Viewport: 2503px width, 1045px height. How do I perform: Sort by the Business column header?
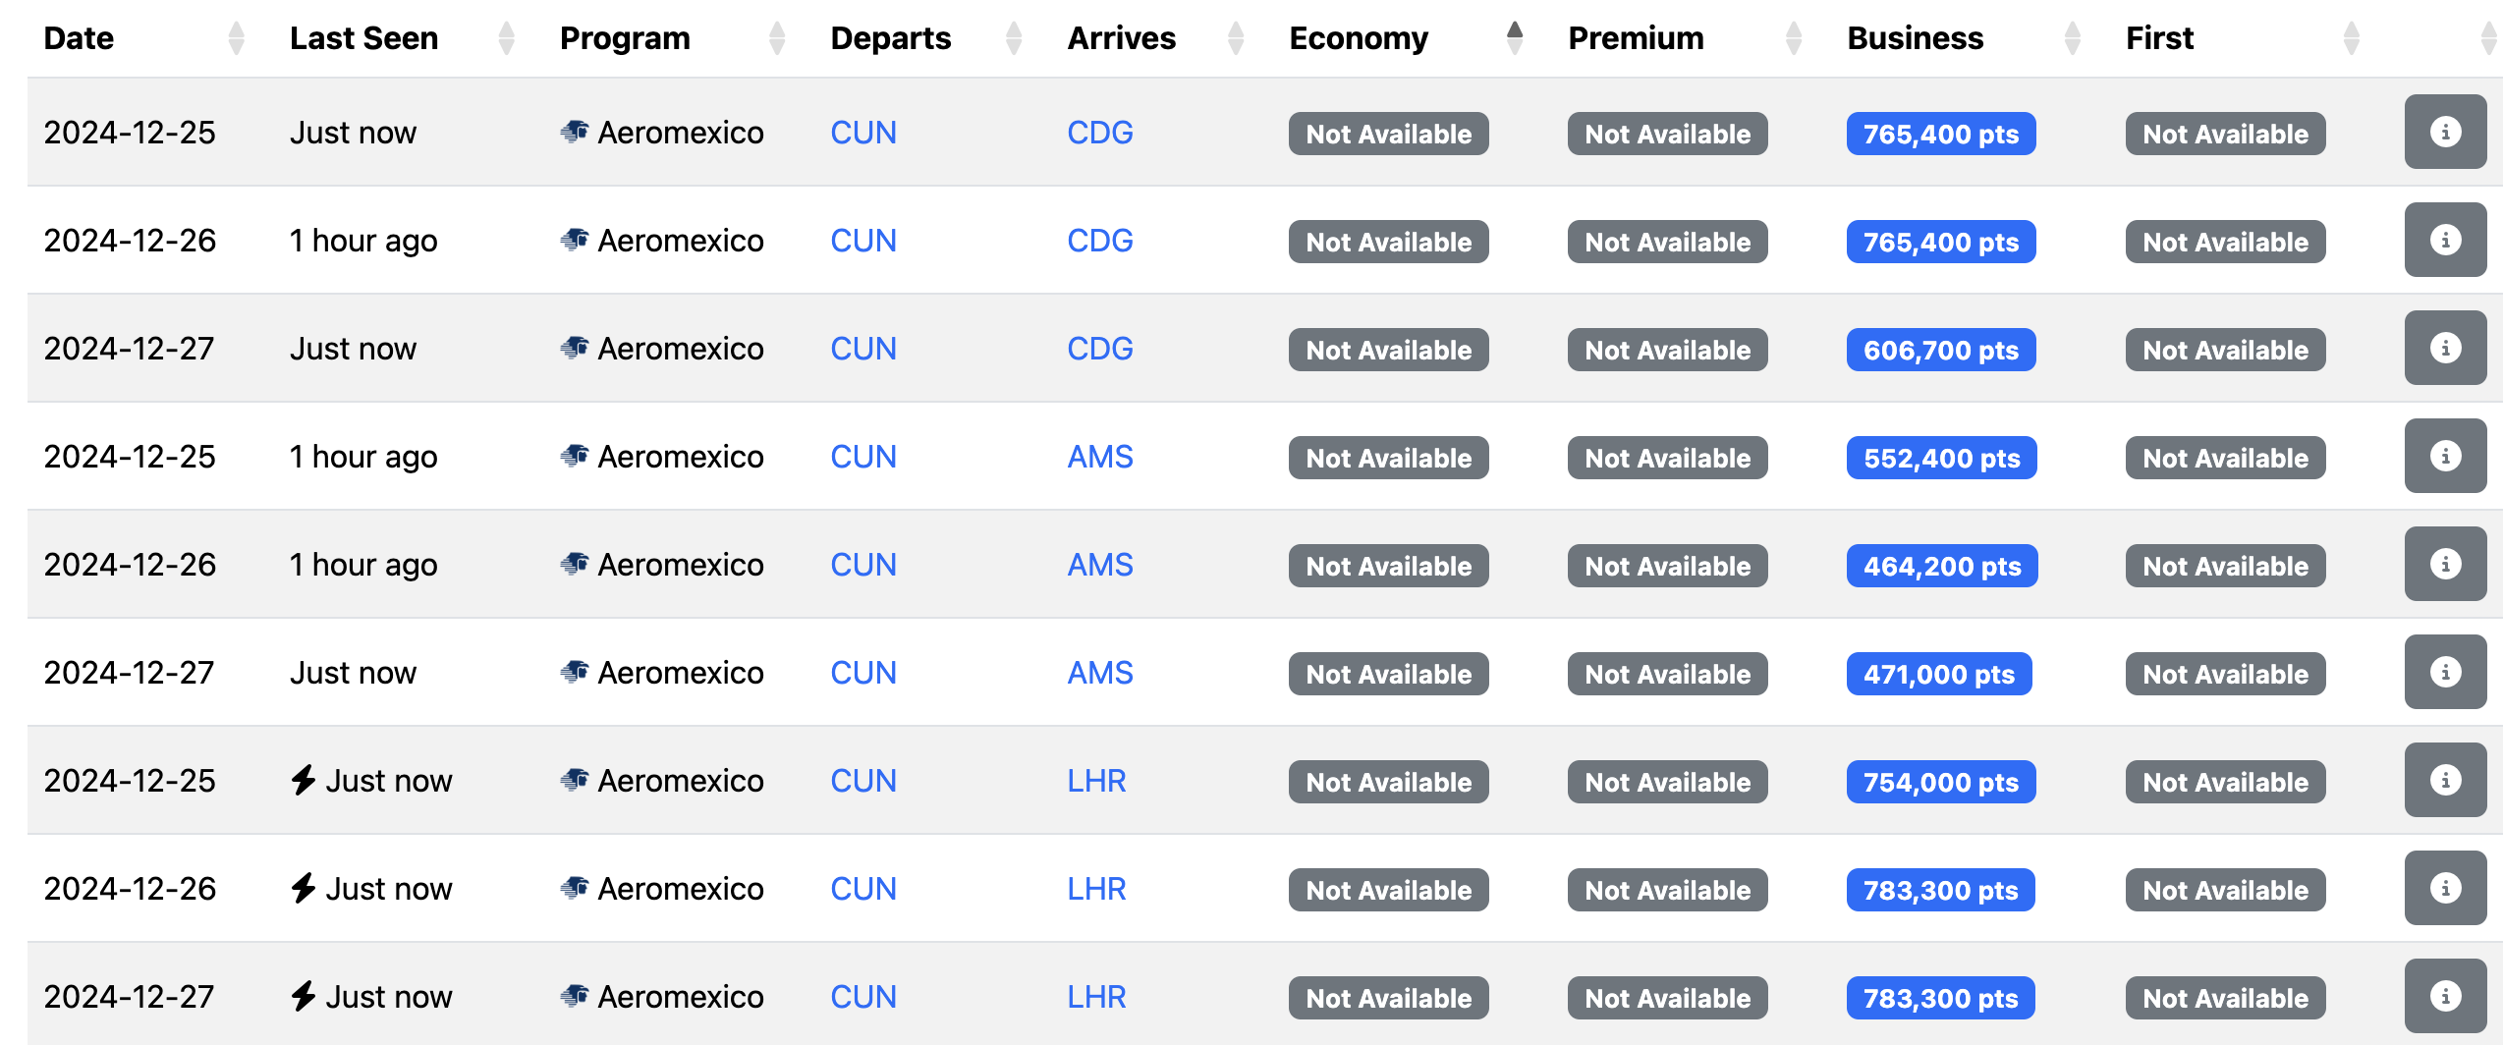coord(1915,38)
